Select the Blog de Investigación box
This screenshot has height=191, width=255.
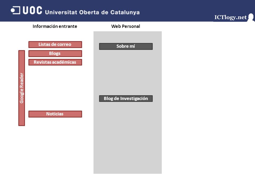click(126, 99)
